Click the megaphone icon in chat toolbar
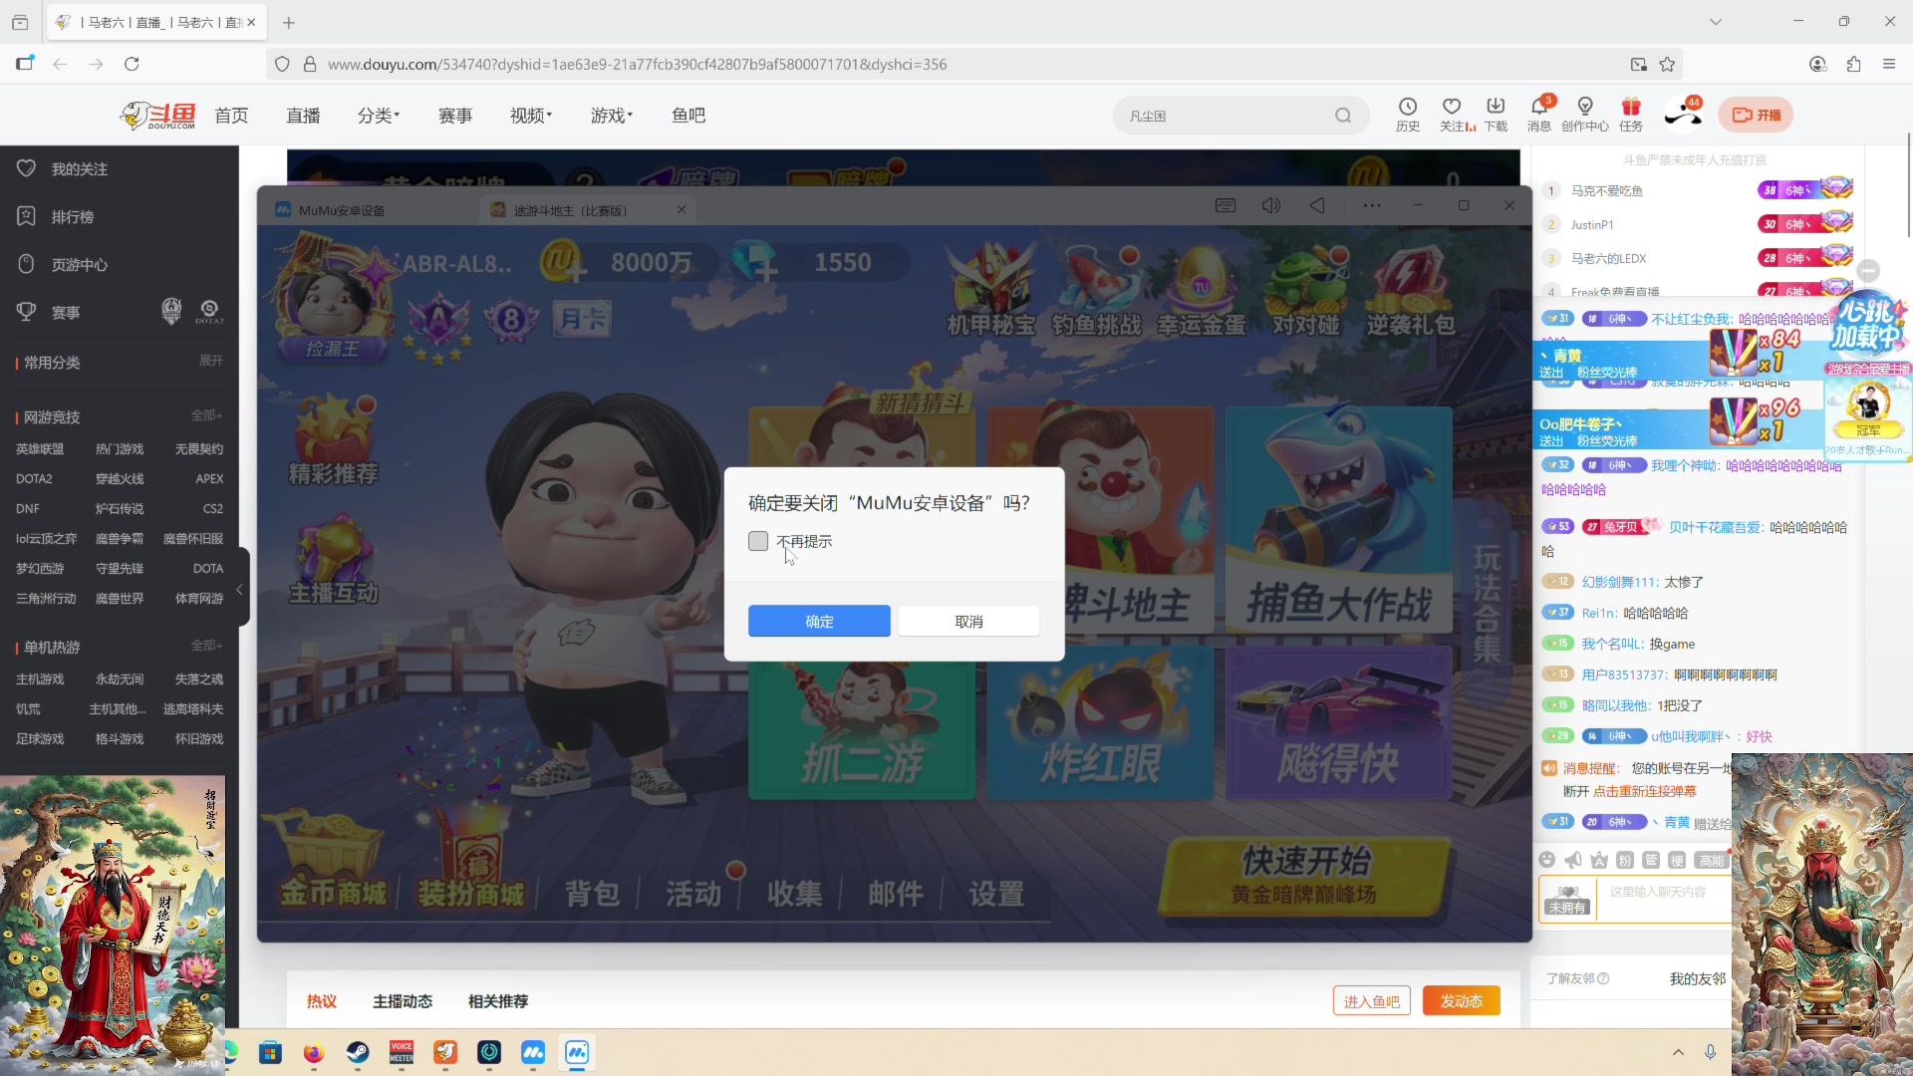 click(x=1573, y=860)
